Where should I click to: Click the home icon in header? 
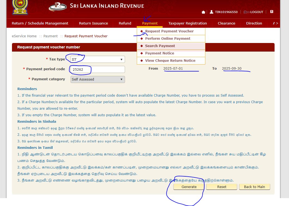click(203, 12)
